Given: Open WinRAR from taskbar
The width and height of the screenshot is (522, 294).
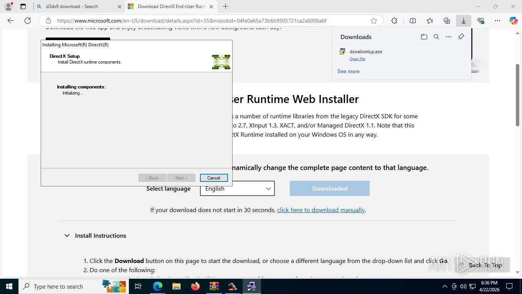Looking at the screenshot, I should pos(214,286).
